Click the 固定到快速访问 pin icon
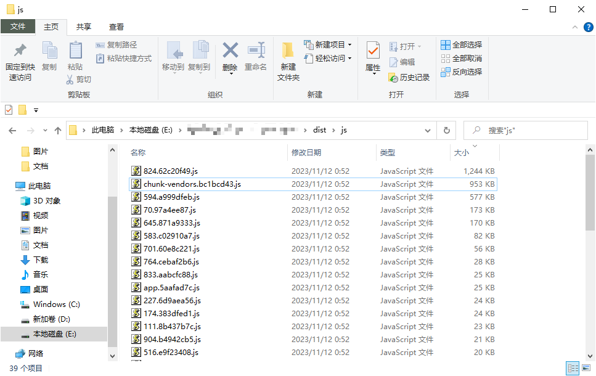 pos(20,51)
